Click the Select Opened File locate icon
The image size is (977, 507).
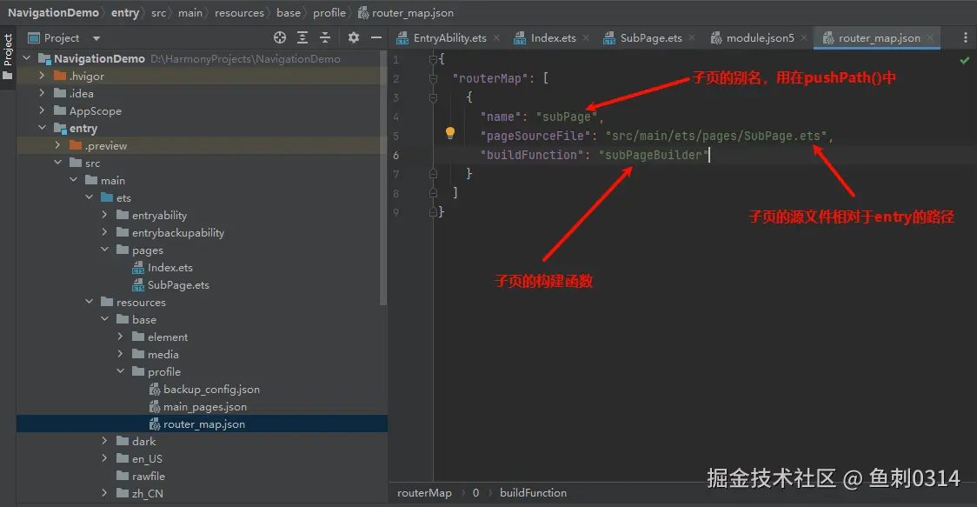pyautogui.click(x=280, y=37)
